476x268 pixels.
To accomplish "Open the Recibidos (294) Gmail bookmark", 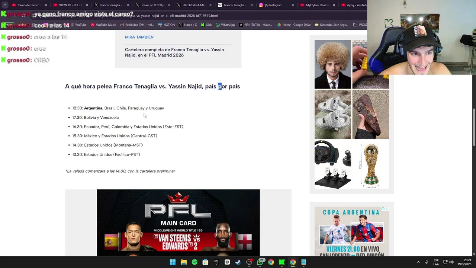I will (137, 25).
